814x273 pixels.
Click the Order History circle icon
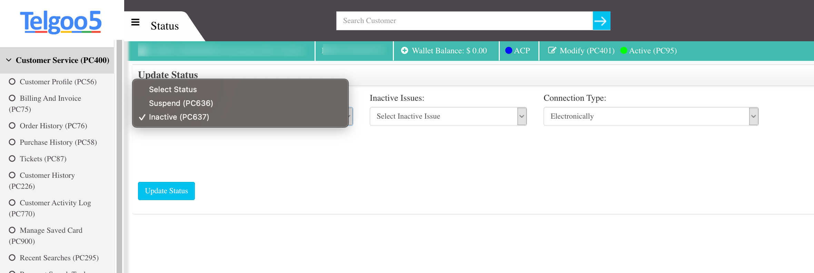click(x=12, y=125)
